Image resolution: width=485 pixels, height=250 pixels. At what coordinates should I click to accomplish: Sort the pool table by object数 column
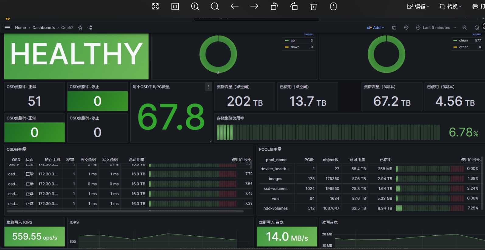pos(331,160)
